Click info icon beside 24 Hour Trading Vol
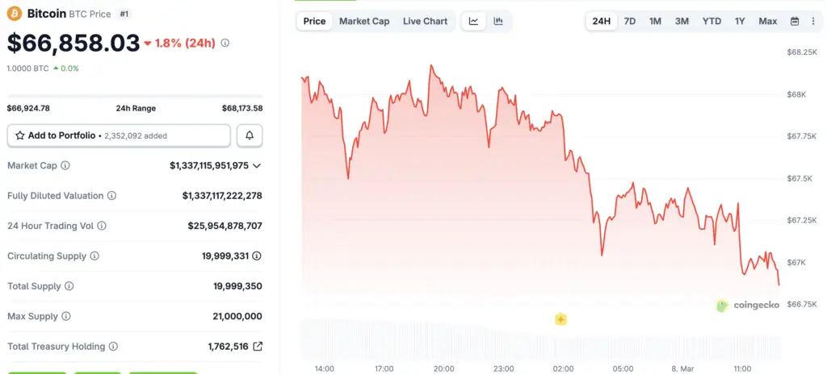This screenshot has height=374, width=827. coord(102,226)
